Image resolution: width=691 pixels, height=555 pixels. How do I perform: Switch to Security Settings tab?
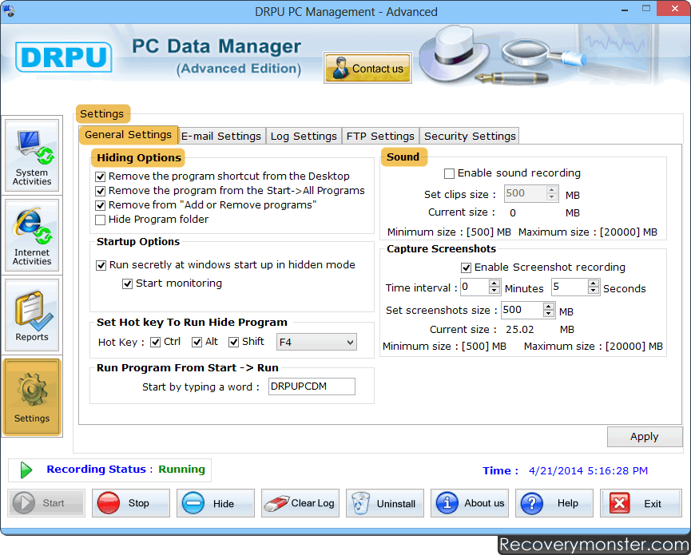click(470, 136)
